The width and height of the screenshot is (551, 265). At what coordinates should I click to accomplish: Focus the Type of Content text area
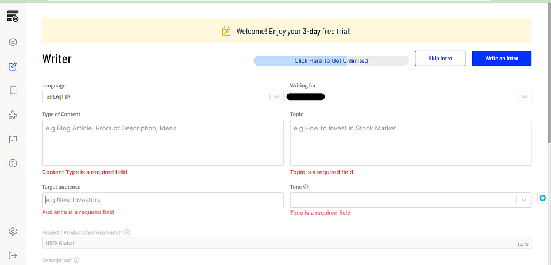tap(163, 143)
